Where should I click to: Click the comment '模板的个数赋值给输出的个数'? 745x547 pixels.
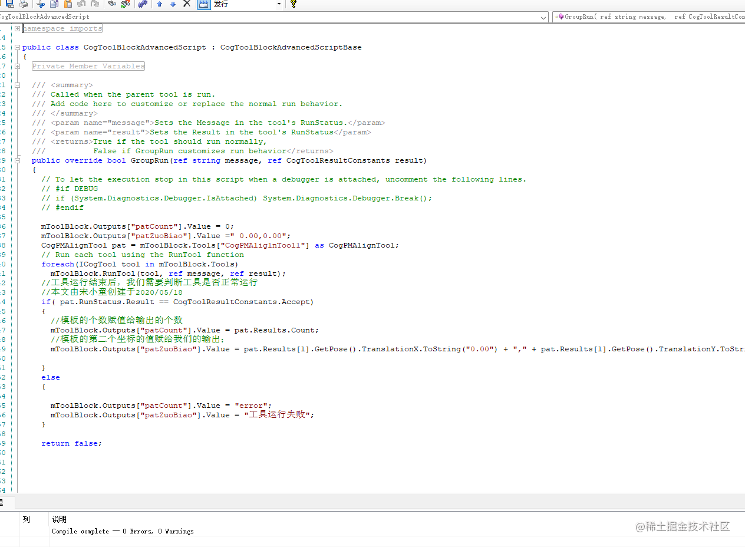point(117,320)
